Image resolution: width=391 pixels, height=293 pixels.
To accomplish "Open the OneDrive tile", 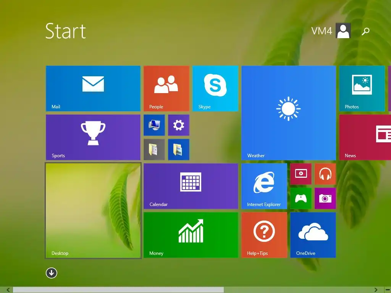I will click(x=313, y=235).
